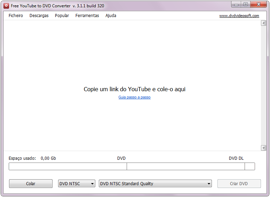
Task: Click the scrollbar down arrow
Action: pos(263,148)
